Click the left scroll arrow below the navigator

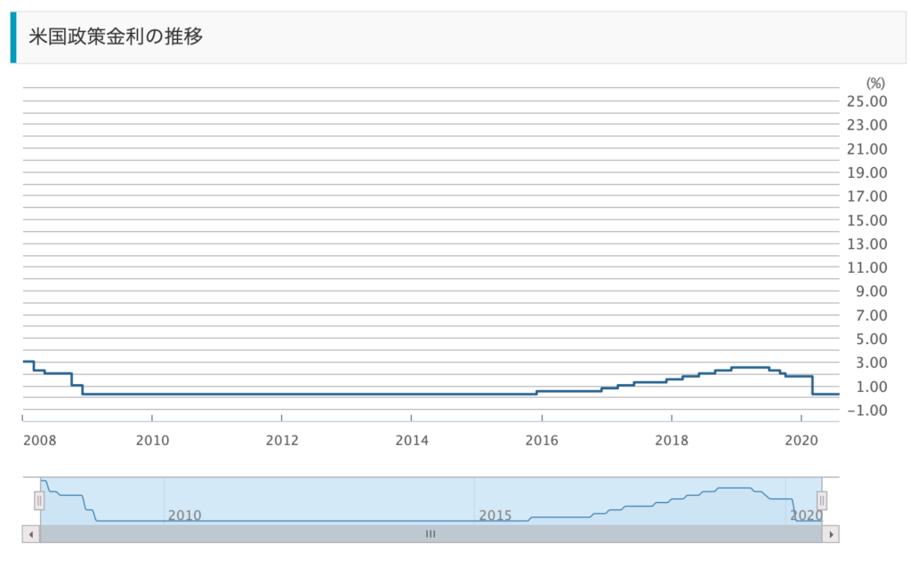point(31,534)
